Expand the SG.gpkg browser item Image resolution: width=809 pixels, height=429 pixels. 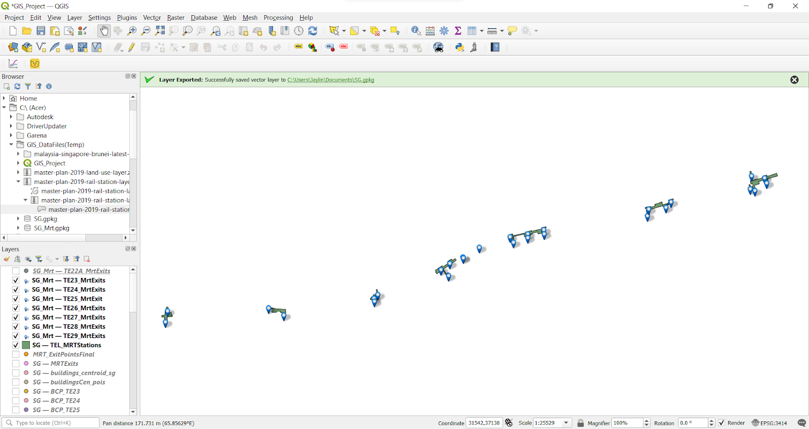tap(18, 219)
